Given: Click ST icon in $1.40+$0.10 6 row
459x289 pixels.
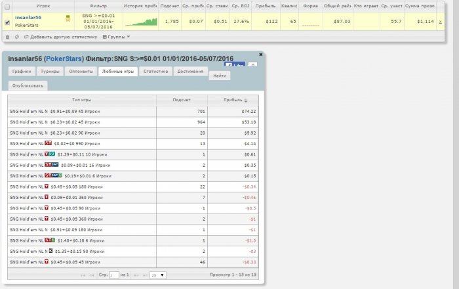Looking at the screenshot, I should pyautogui.click(x=50, y=240).
